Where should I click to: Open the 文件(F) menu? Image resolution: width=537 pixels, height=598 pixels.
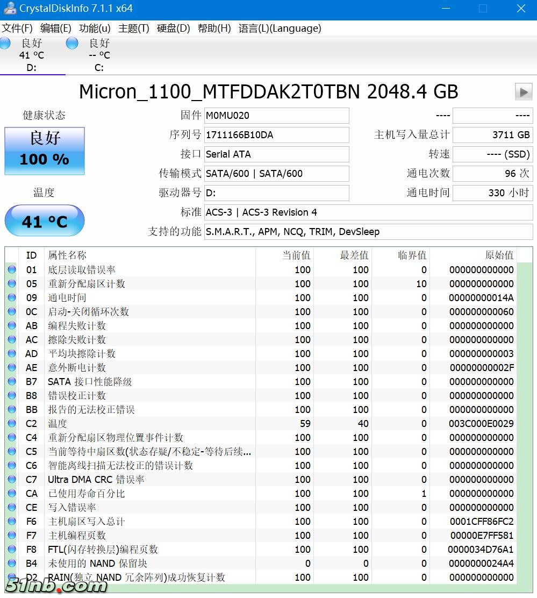coord(17,29)
